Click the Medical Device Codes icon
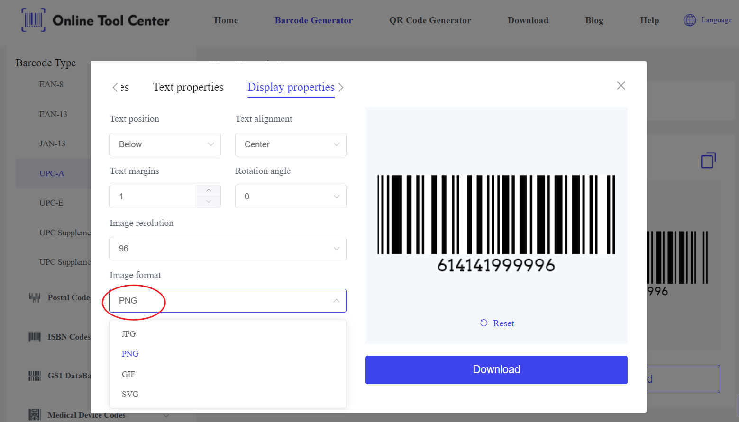739x422 pixels. pos(35,415)
